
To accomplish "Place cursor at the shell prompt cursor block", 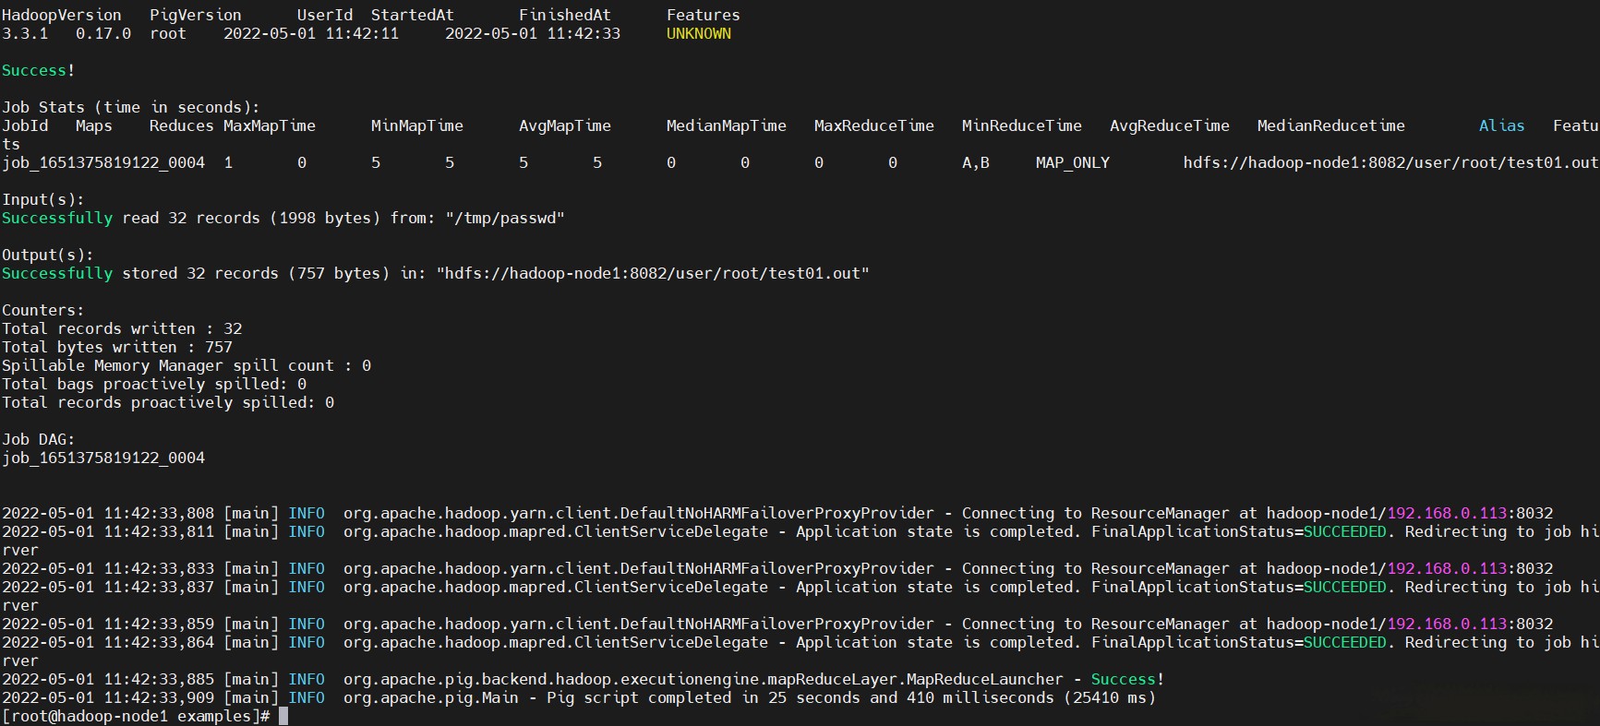I will [x=283, y=717].
